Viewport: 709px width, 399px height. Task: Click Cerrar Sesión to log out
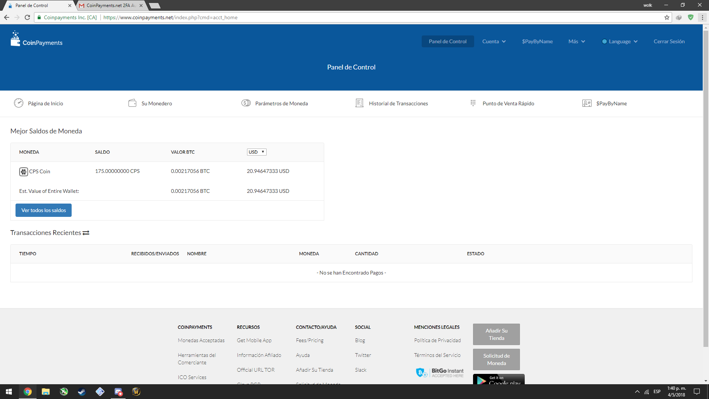pyautogui.click(x=669, y=41)
